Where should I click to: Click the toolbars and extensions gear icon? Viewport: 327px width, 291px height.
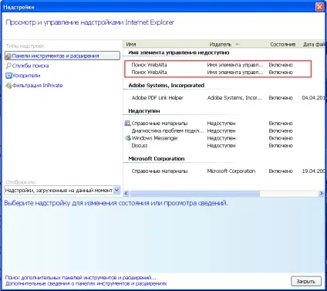[8, 56]
